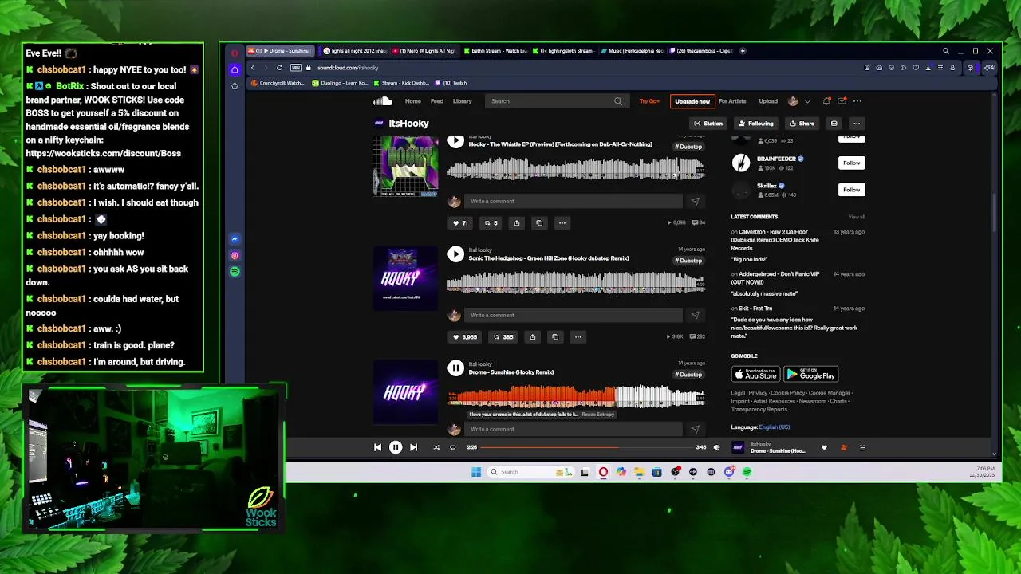The image size is (1021, 574).
Task: Send comment on Drome - Sunshine track
Action: pyautogui.click(x=695, y=430)
